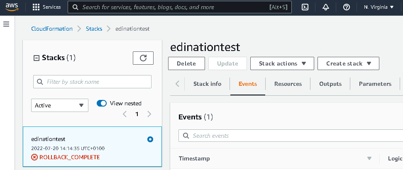This screenshot has height=170, width=403.
Task: Click the edinationtest page heading
Action: click(x=205, y=47)
